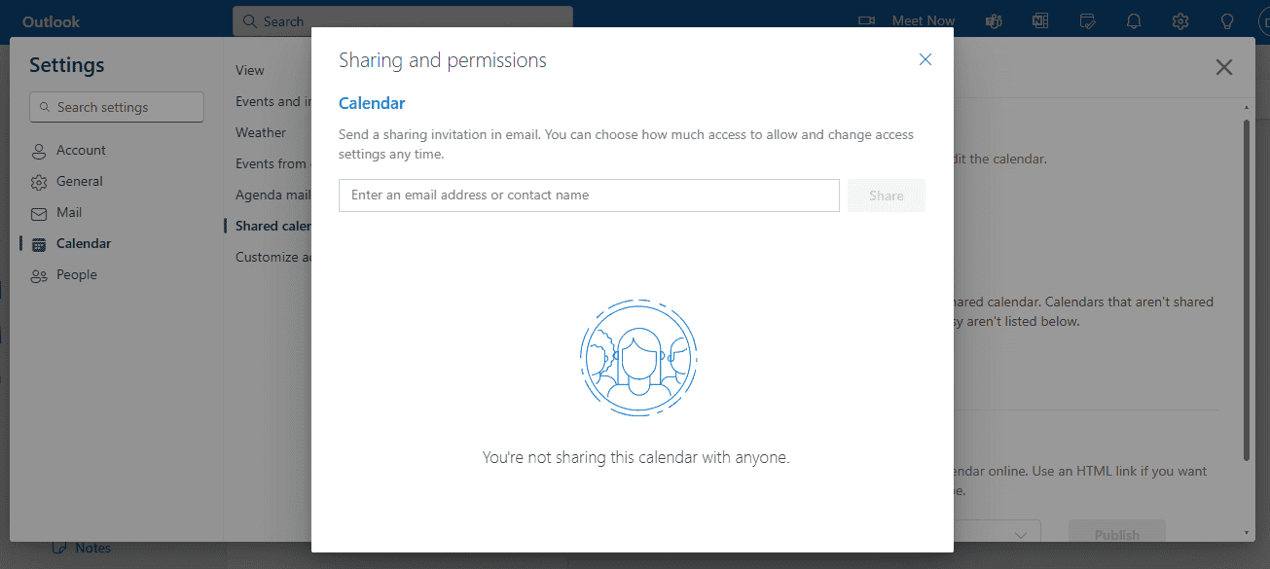1270x569 pixels.
Task: Open the notifications bell icon
Action: (1134, 20)
